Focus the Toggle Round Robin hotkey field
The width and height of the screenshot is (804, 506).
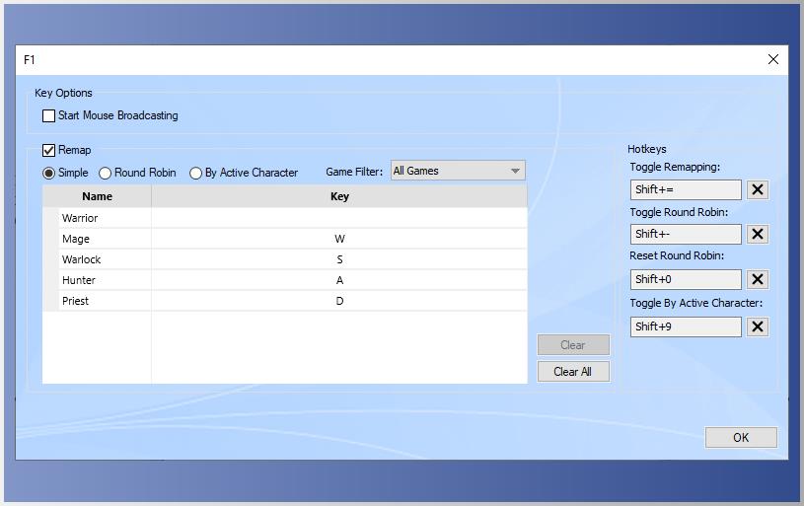686,234
